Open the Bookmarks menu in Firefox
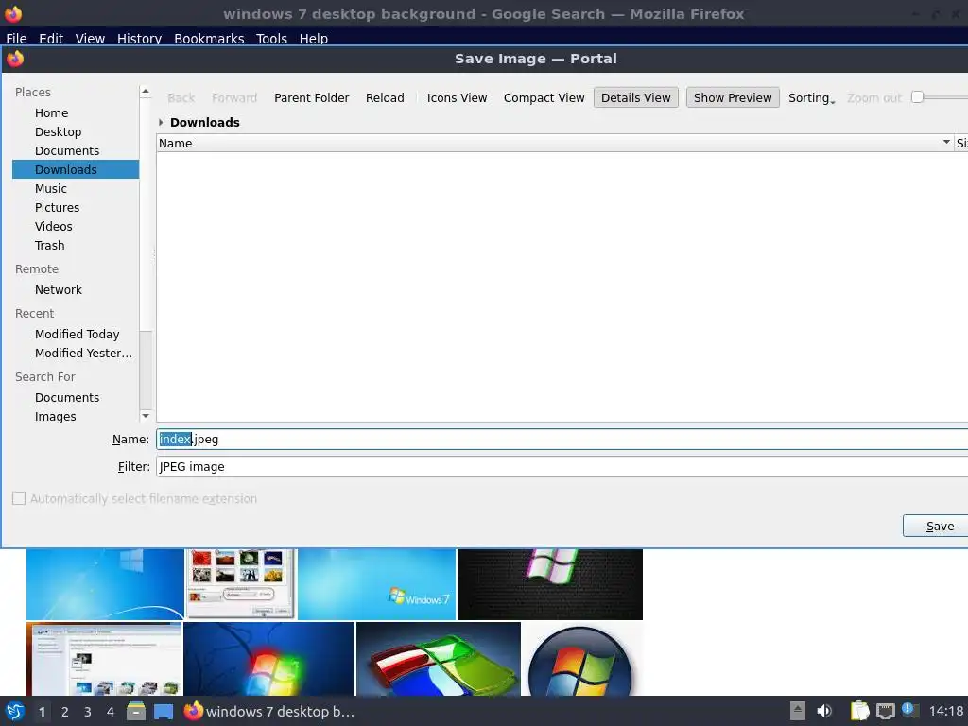Viewport: 968px width, 726px height. click(x=209, y=38)
